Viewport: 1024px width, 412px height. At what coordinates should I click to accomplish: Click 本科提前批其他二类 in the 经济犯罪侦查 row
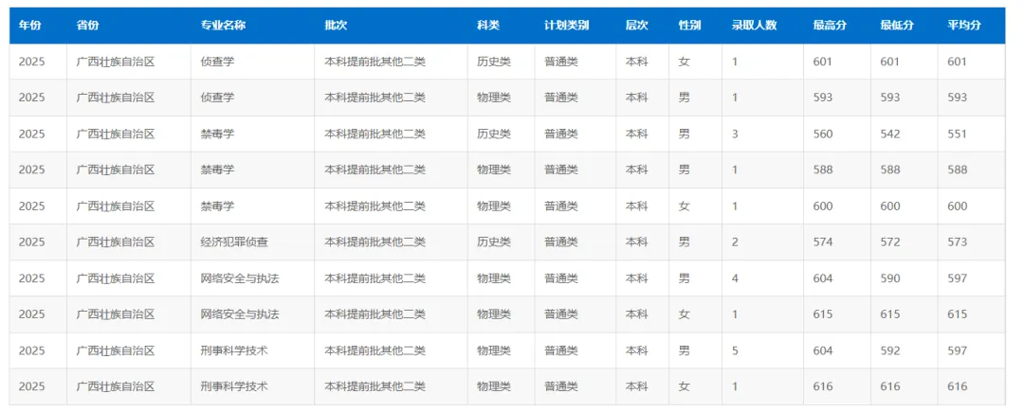375,242
